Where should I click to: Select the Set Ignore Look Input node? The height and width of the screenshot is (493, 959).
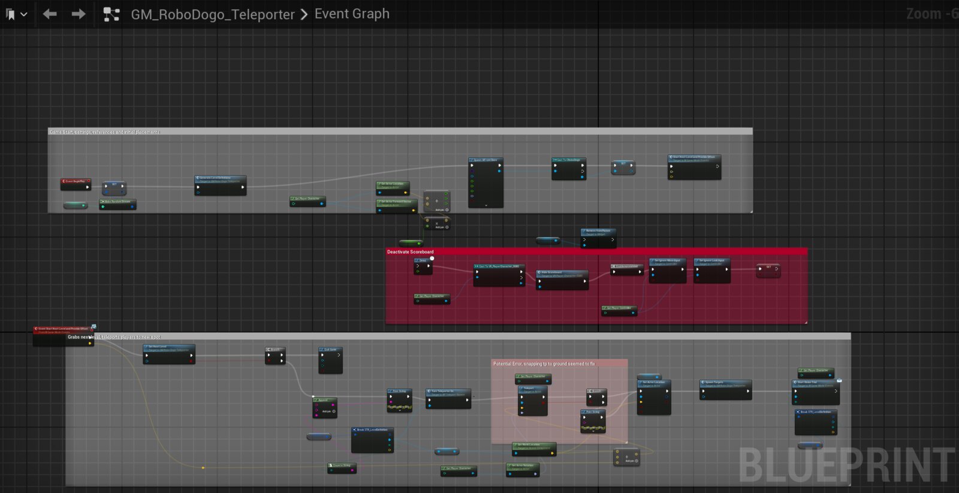(x=712, y=270)
